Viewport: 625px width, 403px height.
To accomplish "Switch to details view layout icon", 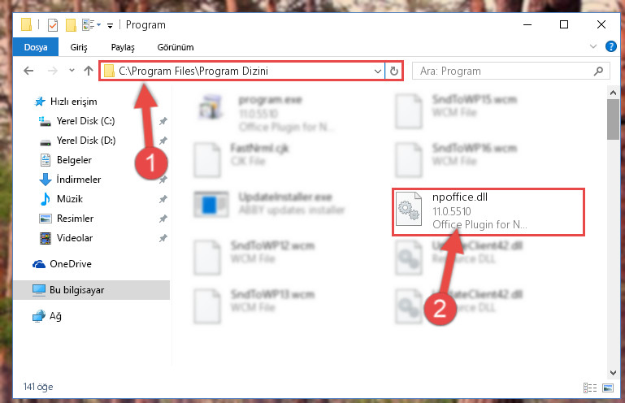I will pos(590,388).
